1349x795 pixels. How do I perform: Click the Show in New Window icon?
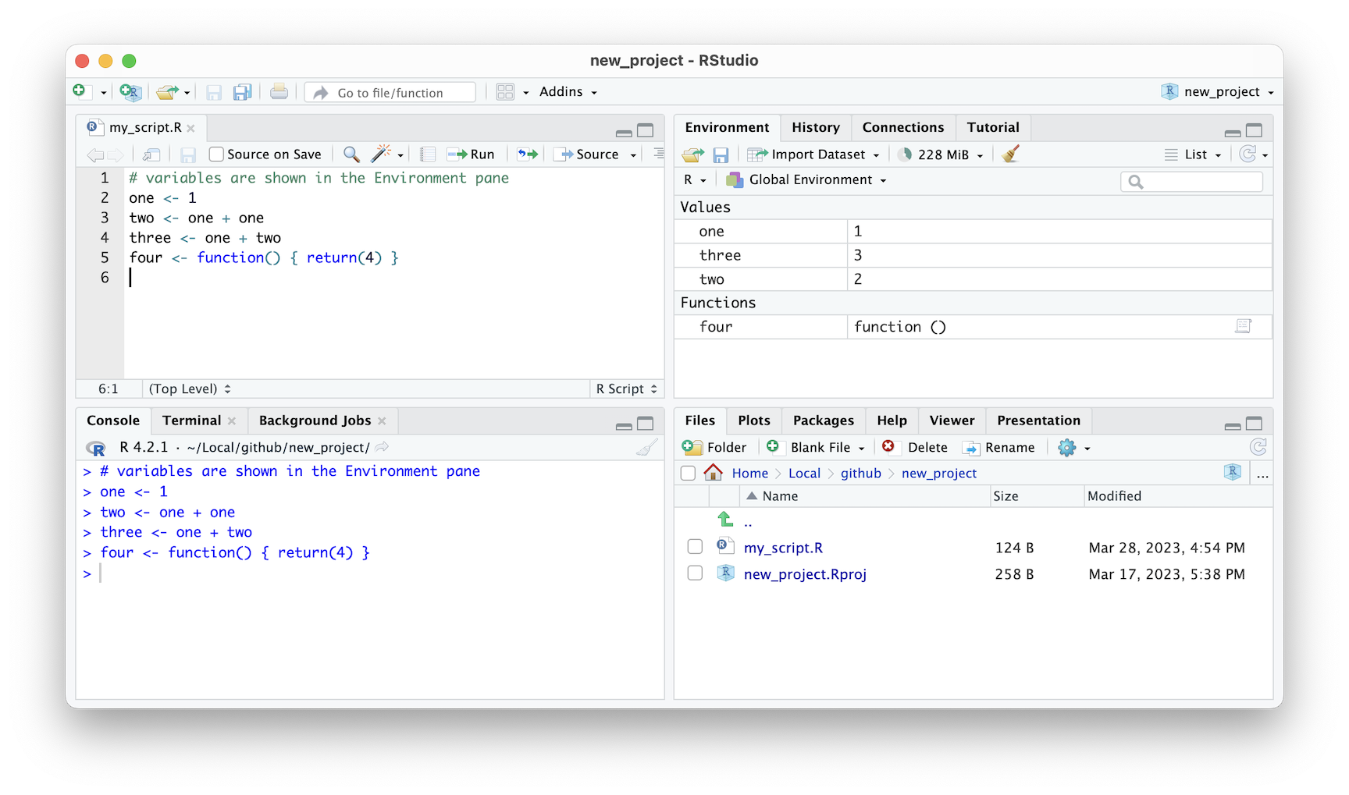151,154
